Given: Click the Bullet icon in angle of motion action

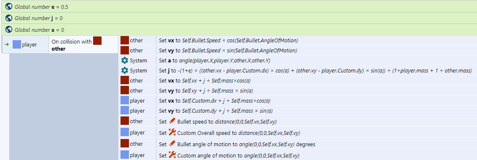Looking at the screenshot, I should 172,144.
